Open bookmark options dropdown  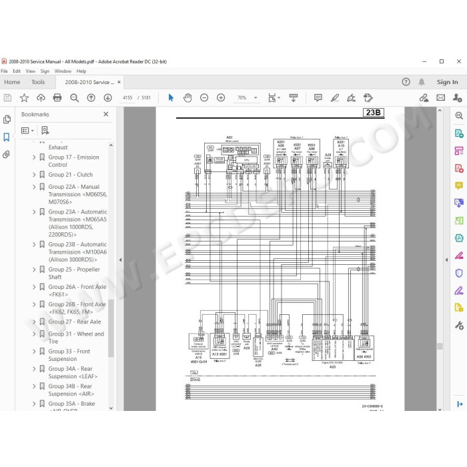click(x=27, y=131)
